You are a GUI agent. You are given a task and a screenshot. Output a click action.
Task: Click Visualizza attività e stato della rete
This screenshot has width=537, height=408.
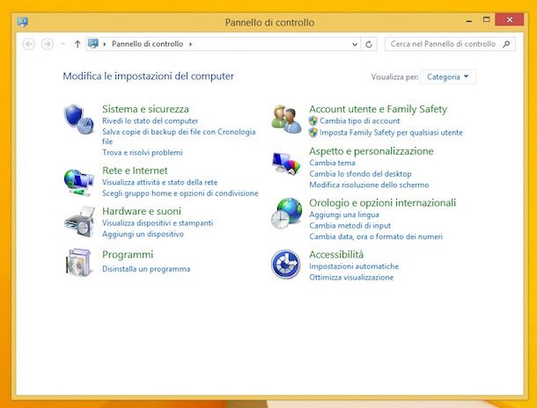point(160,182)
